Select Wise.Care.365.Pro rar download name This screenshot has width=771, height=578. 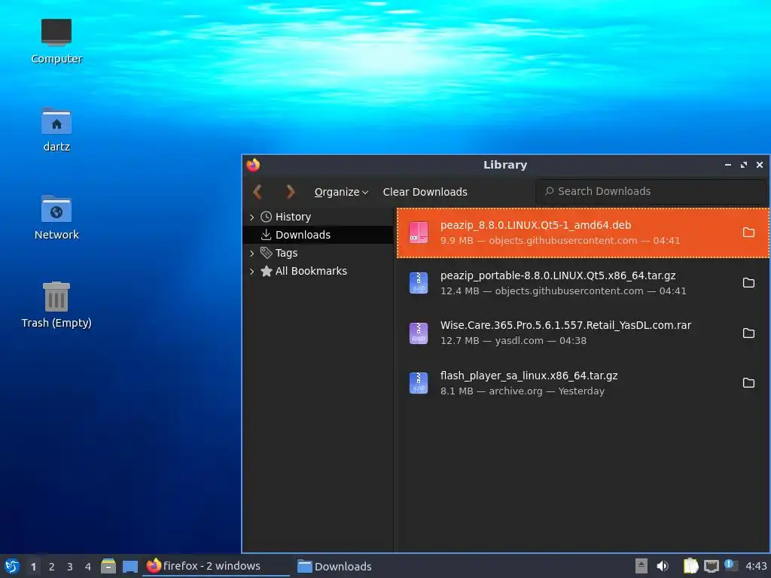[x=565, y=325]
